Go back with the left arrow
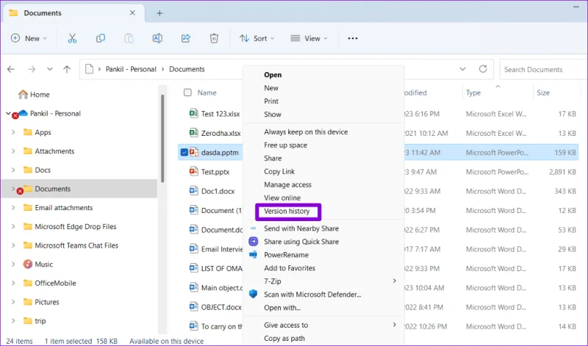588x346 pixels. (x=11, y=69)
